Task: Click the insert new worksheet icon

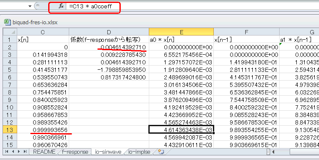Action: (161, 152)
